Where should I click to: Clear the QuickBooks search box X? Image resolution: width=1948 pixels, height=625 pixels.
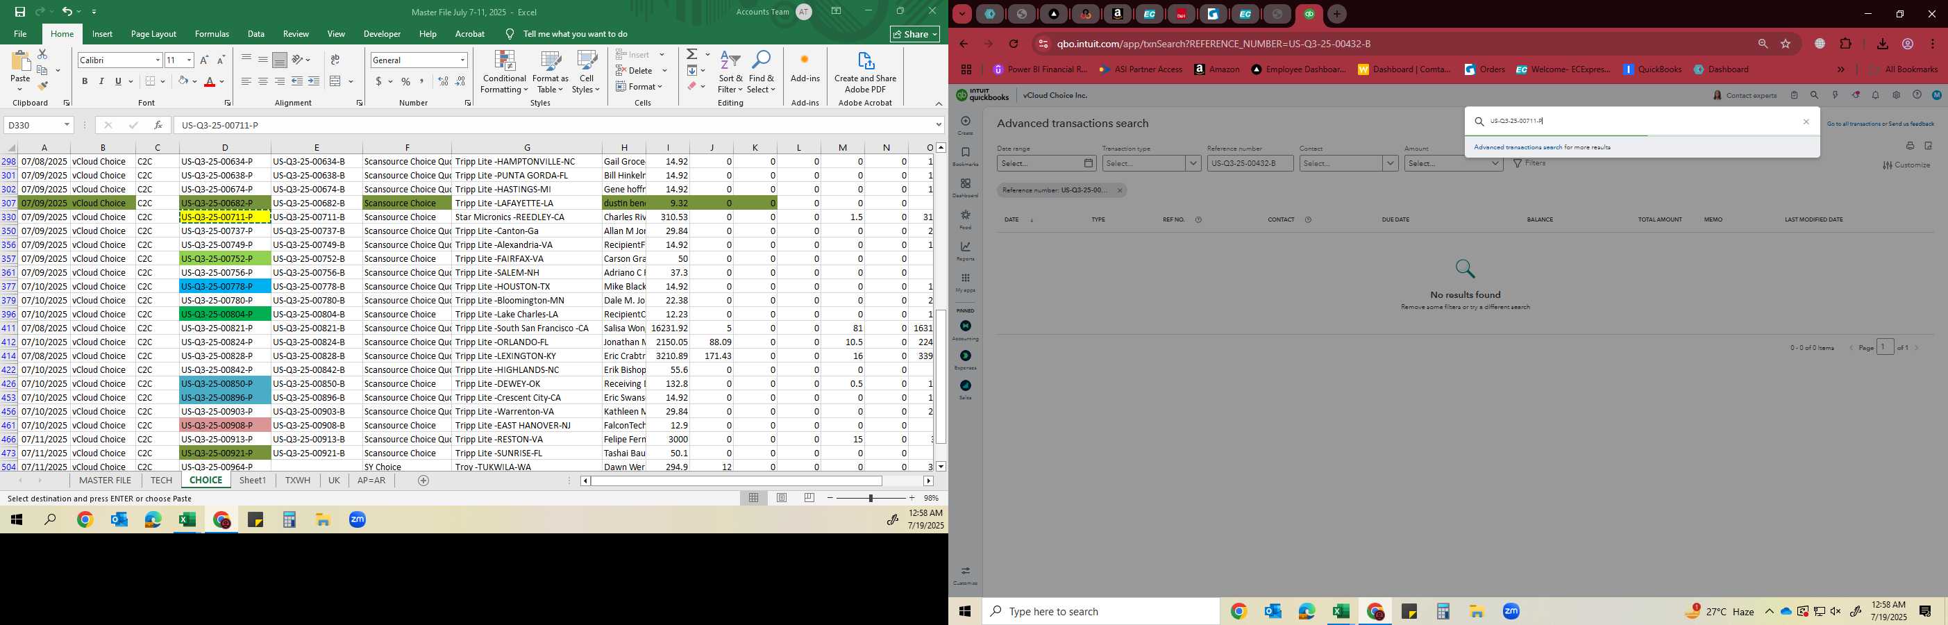click(x=1806, y=122)
